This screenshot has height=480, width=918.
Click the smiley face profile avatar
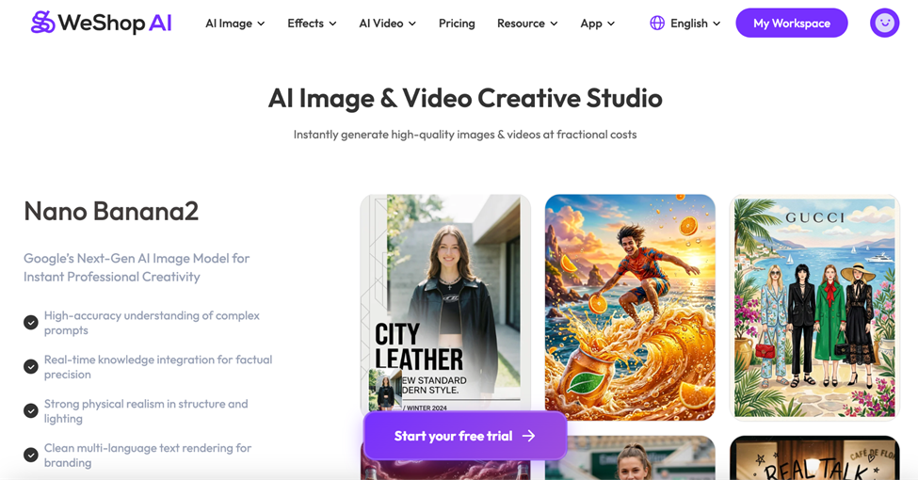(884, 23)
